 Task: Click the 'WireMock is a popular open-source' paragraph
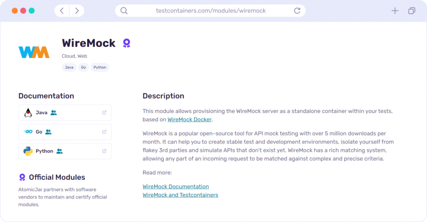(268, 146)
